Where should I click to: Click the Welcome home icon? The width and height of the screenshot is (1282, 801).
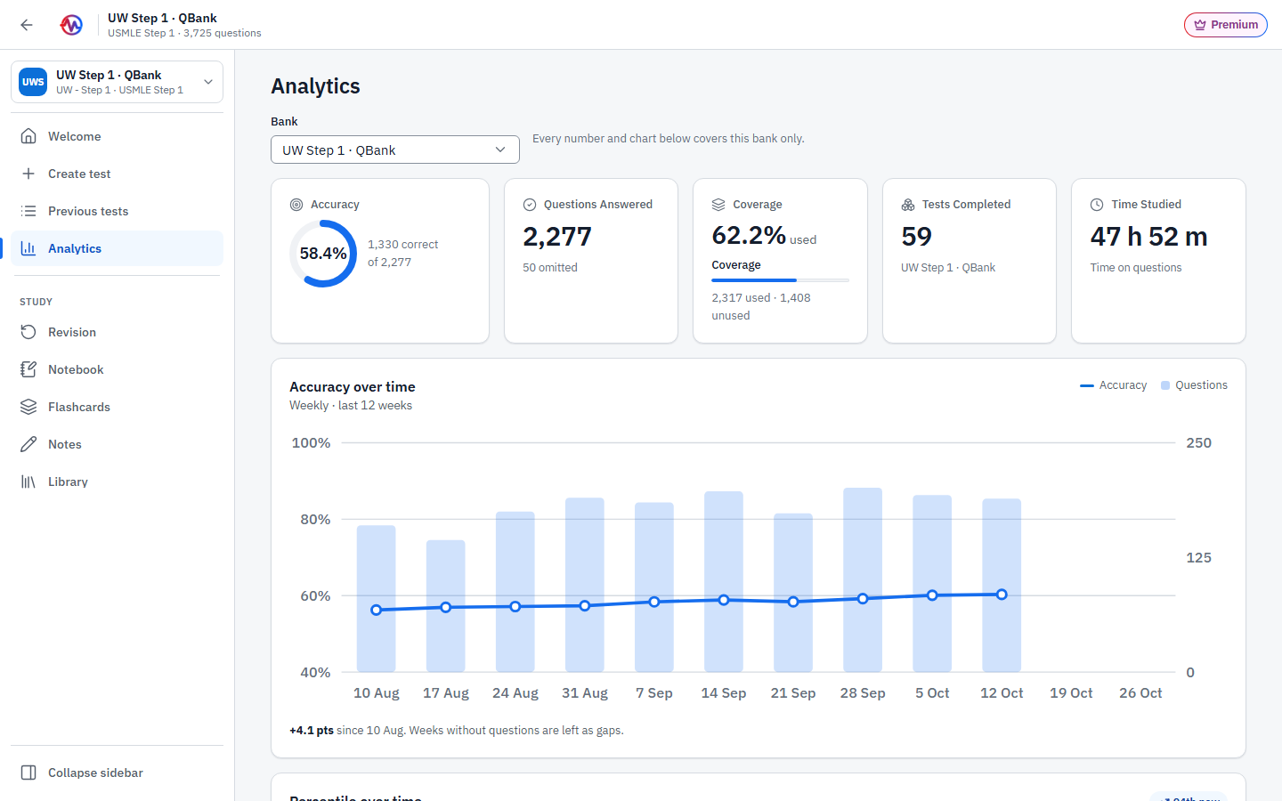point(28,136)
